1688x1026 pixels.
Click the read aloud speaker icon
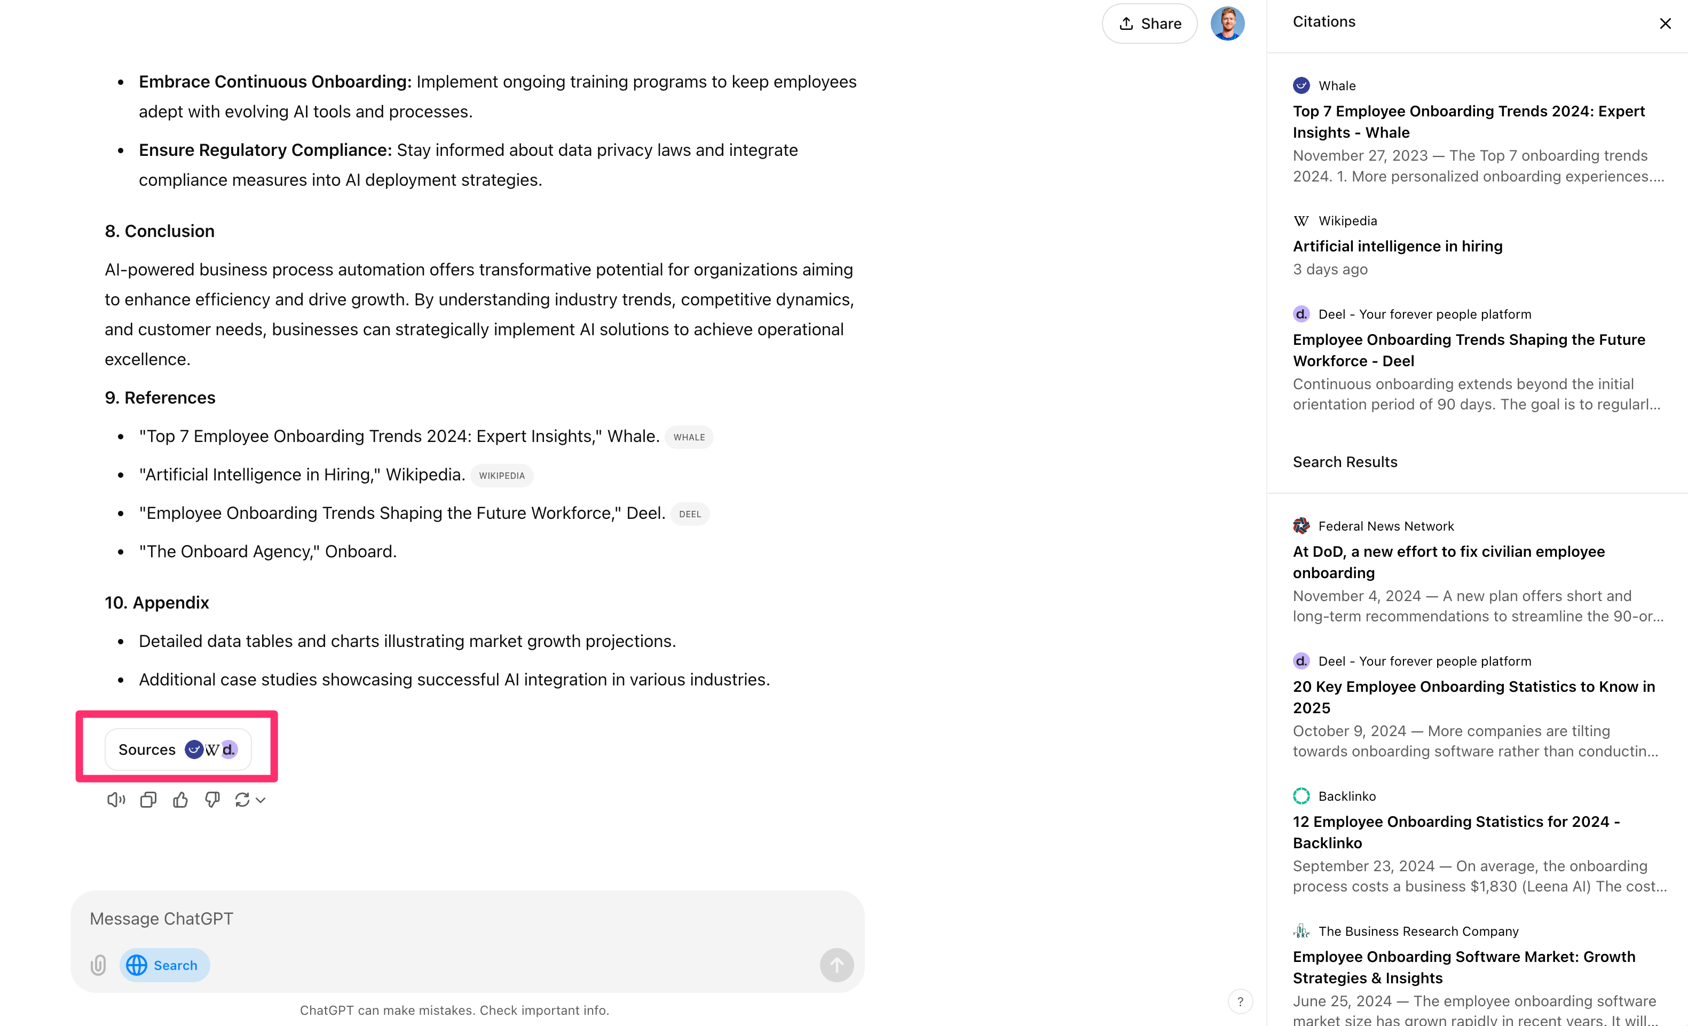pyautogui.click(x=116, y=800)
